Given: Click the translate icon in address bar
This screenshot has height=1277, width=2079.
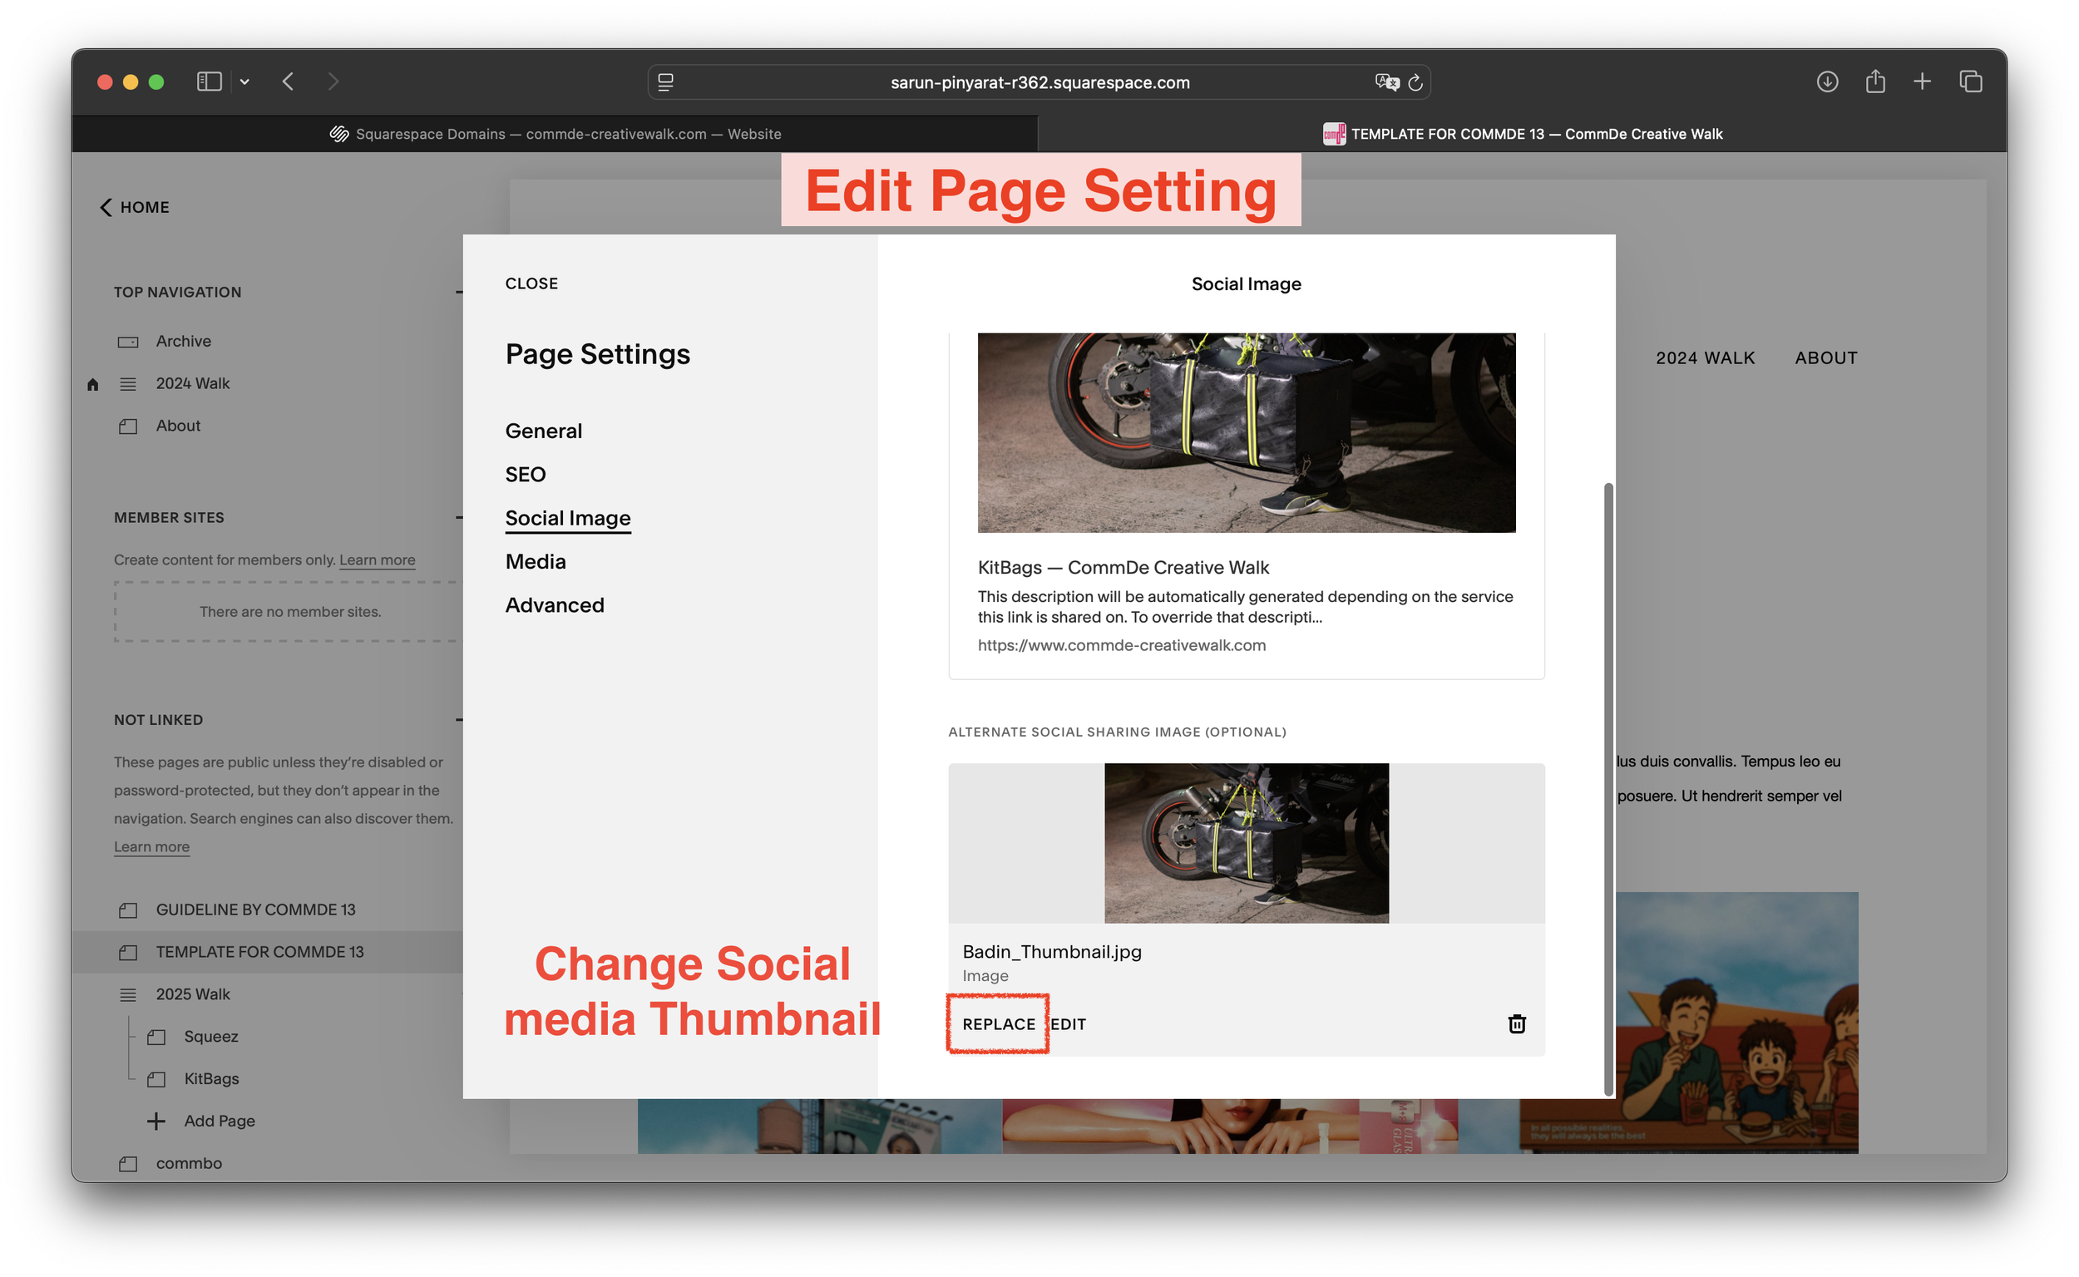Looking at the screenshot, I should coord(1386,82).
